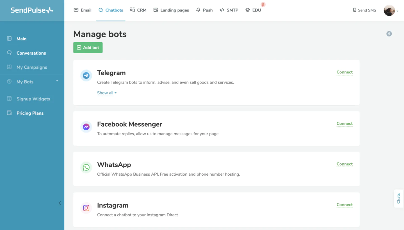Connect Facebook Messenger
The width and height of the screenshot is (404, 230).
(x=344, y=124)
